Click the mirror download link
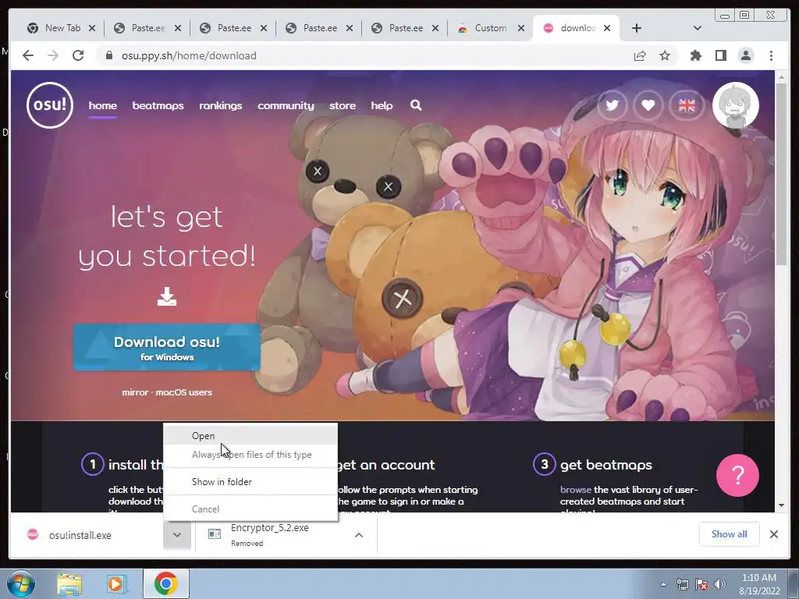This screenshot has width=799, height=599. coord(135,392)
